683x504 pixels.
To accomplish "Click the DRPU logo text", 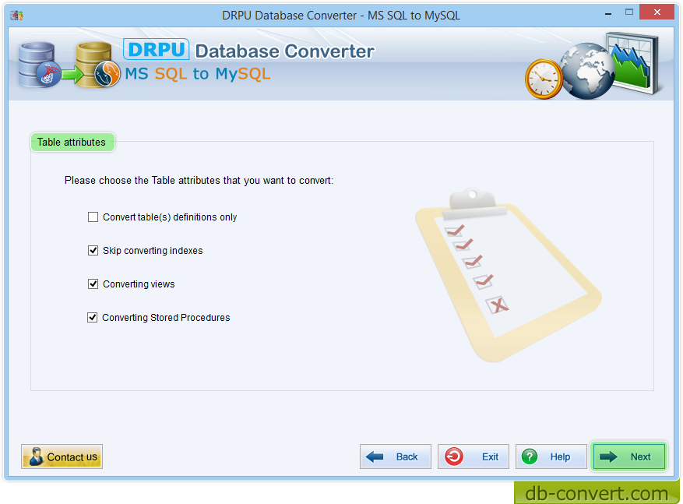I will [x=157, y=49].
